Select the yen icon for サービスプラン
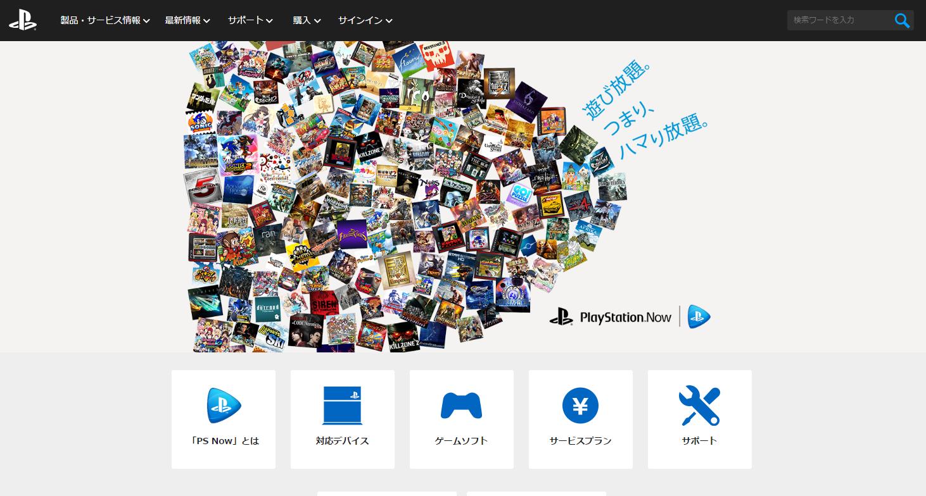This screenshot has width=926, height=496. pyautogui.click(x=580, y=406)
